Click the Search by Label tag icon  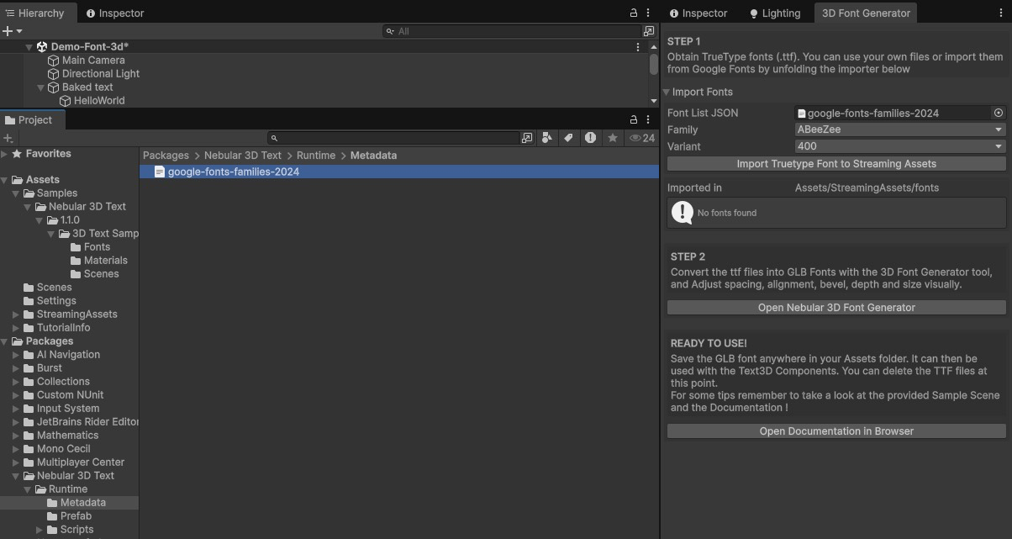point(568,138)
